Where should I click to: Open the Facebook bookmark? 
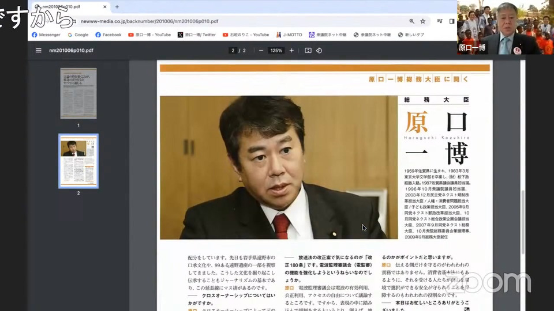click(x=108, y=35)
